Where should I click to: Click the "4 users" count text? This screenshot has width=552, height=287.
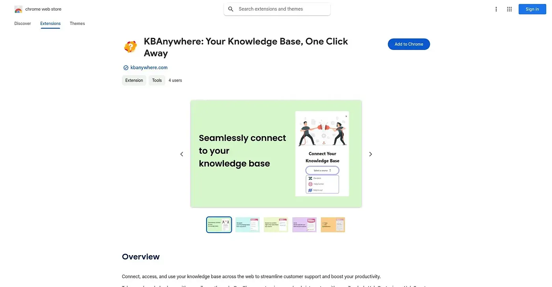tap(175, 80)
